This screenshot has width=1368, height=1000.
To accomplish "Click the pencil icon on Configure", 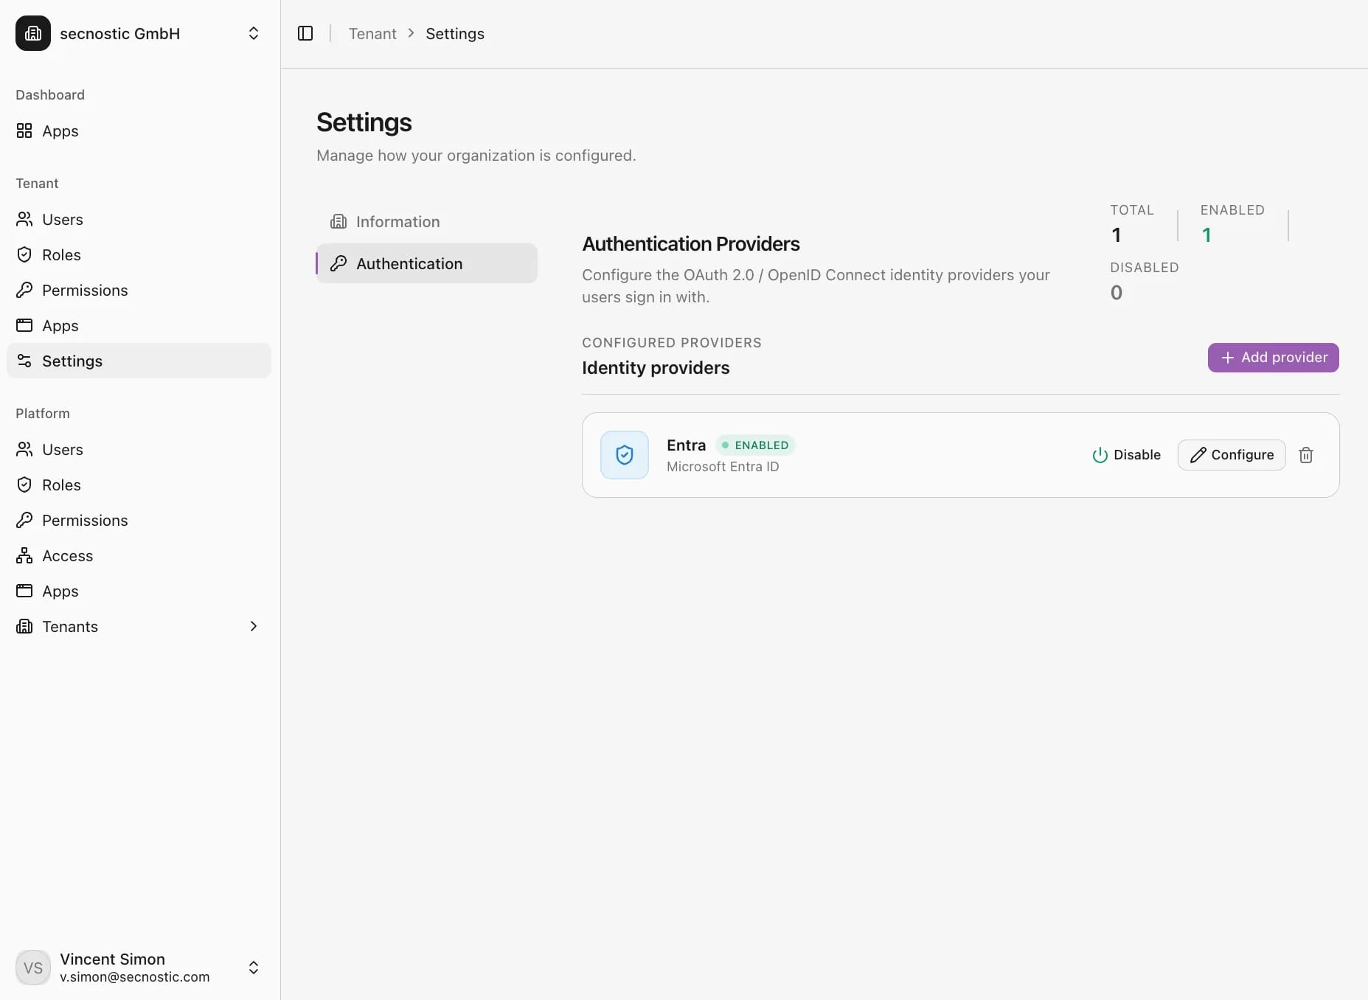I will [x=1198, y=455].
